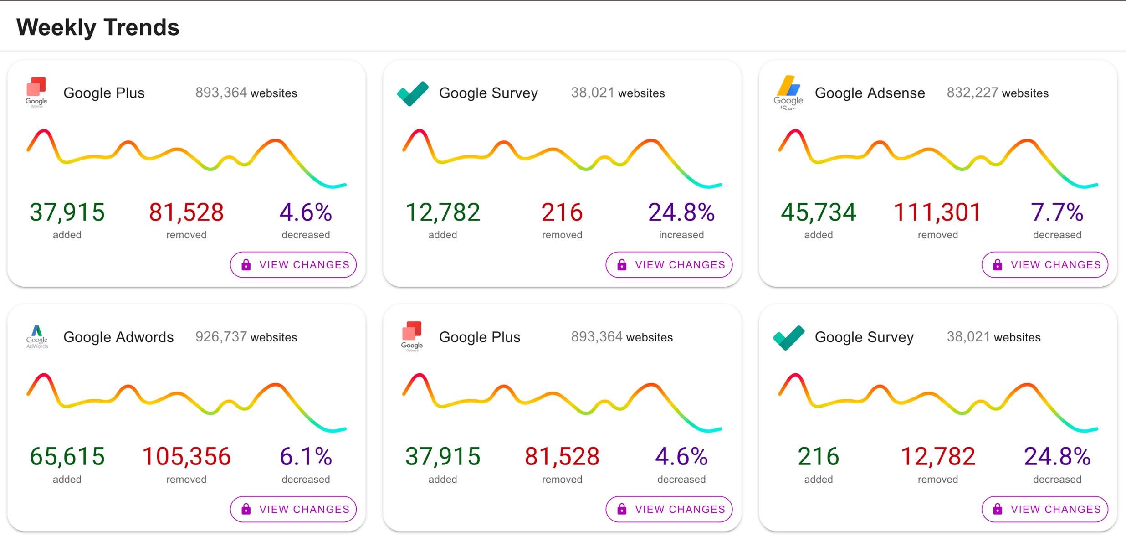The height and width of the screenshot is (547, 1126).
Task: Select the Google Adsense title text
Action: pos(870,93)
